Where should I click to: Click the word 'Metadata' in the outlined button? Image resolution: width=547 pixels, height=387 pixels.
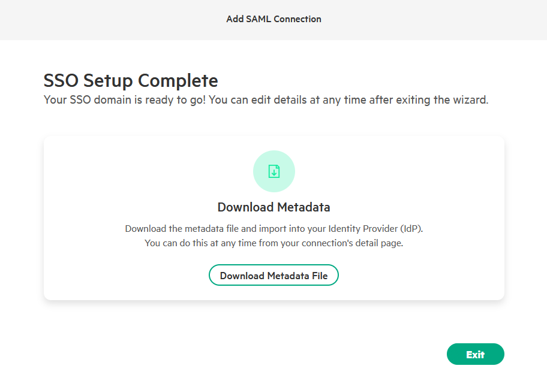pyautogui.click(x=288, y=276)
